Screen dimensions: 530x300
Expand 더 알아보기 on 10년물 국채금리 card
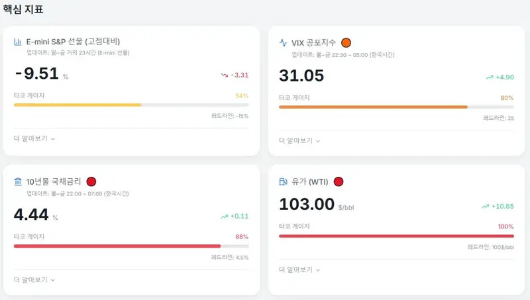[x=34, y=279]
